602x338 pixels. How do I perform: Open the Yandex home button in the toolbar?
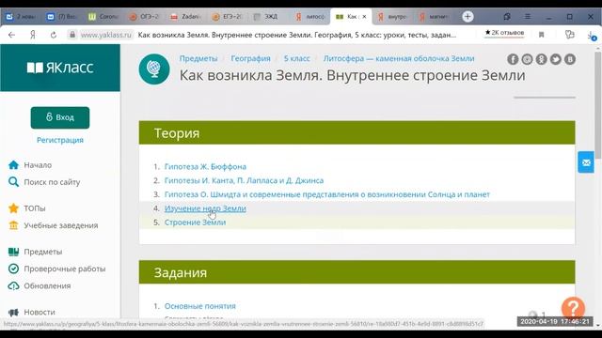point(33,35)
